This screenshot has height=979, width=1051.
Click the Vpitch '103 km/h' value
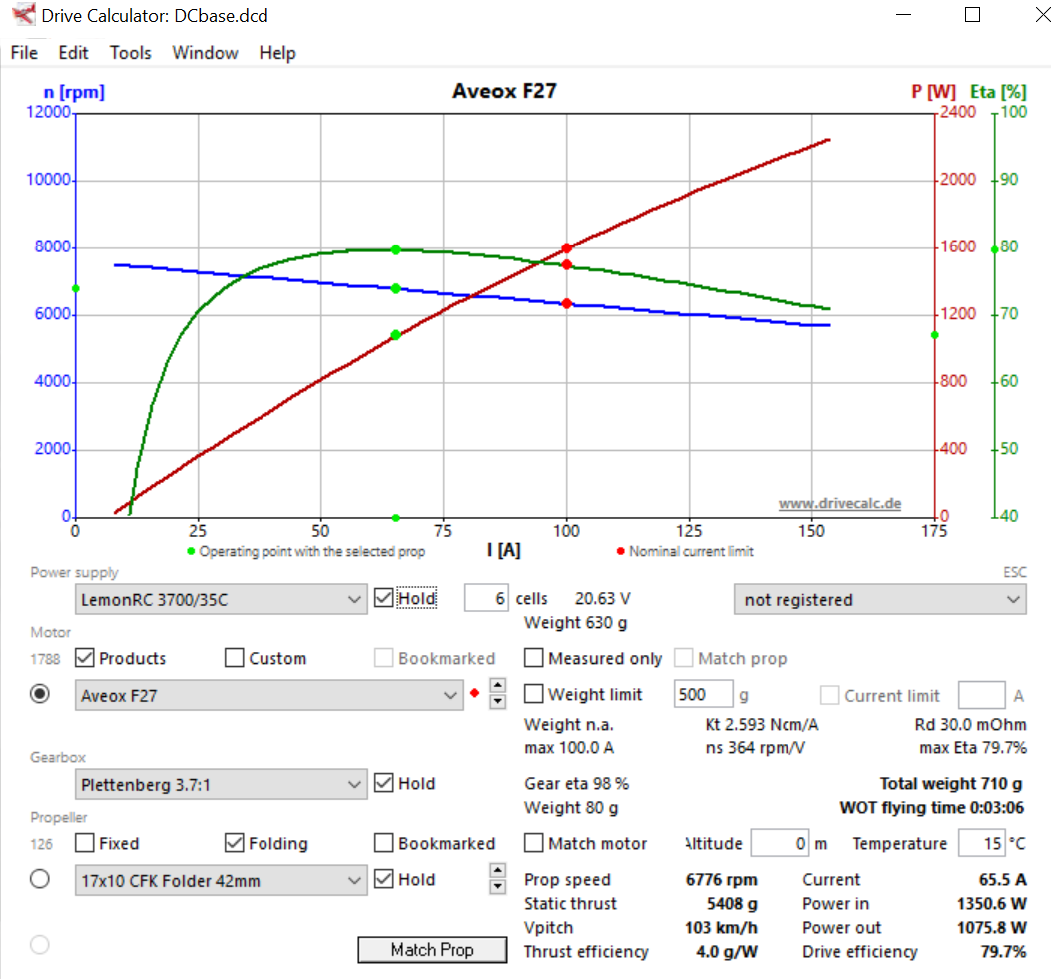tap(721, 927)
